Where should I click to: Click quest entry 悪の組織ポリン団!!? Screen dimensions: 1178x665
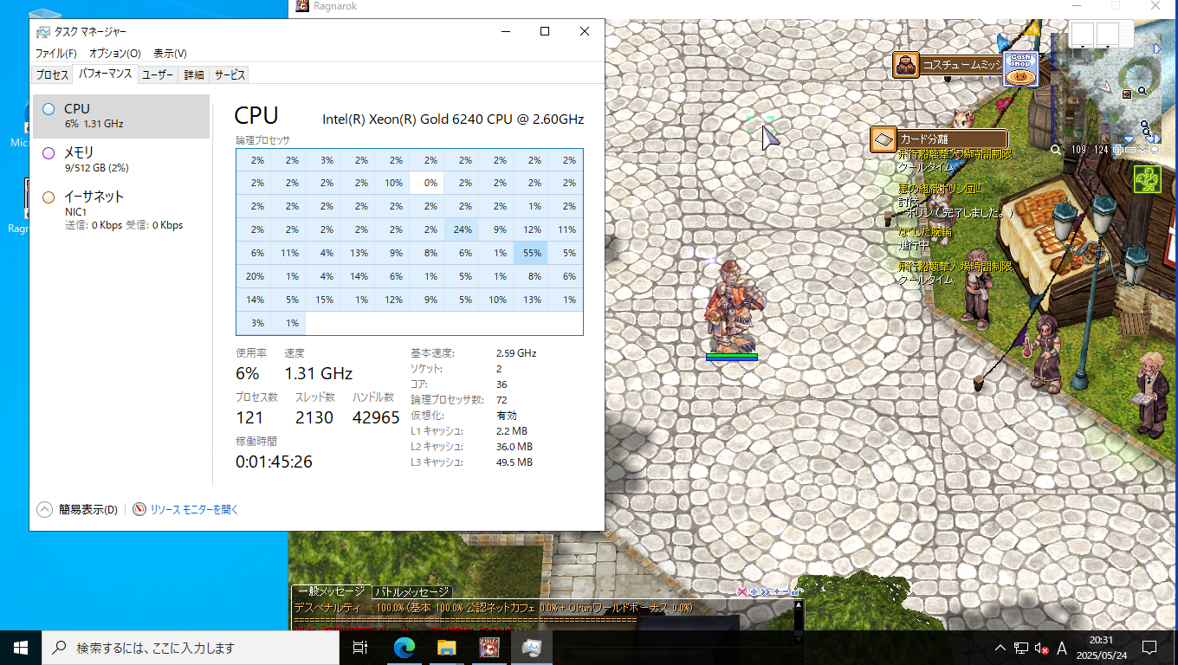tap(939, 188)
